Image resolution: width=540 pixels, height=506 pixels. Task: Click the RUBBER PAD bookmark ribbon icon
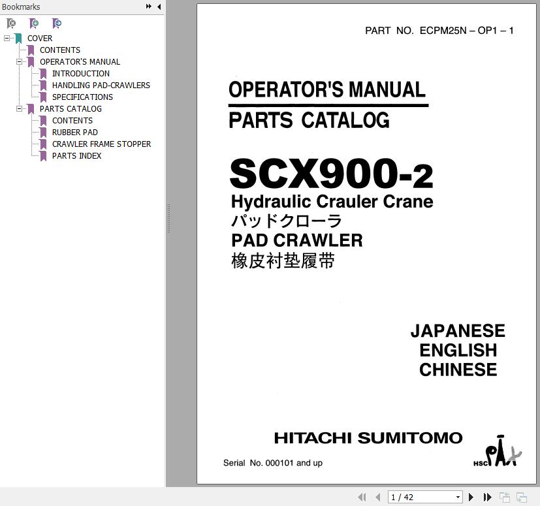tap(43, 133)
